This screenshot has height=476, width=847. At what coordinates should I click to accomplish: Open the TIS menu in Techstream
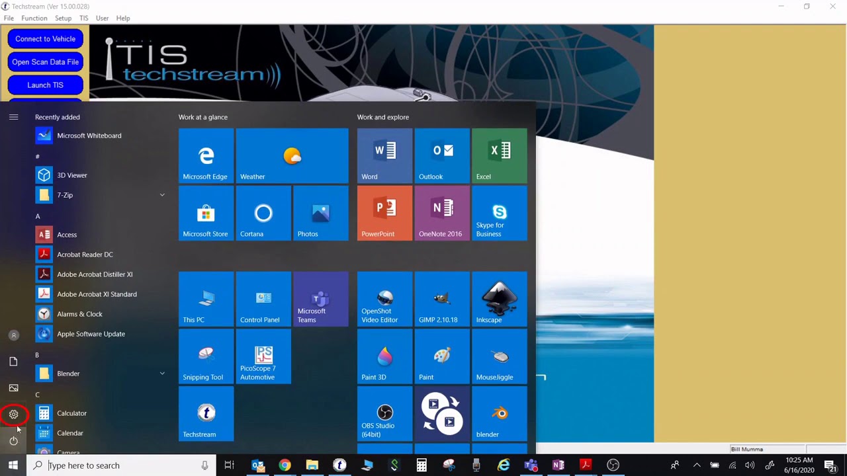[x=84, y=18]
